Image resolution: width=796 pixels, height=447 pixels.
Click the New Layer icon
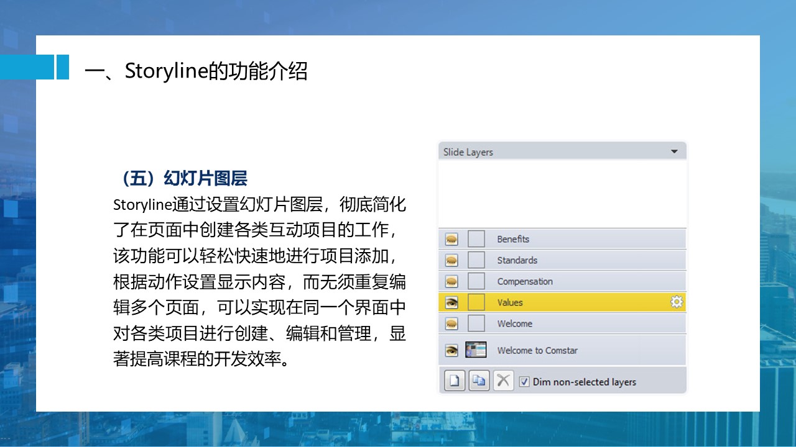click(455, 381)
